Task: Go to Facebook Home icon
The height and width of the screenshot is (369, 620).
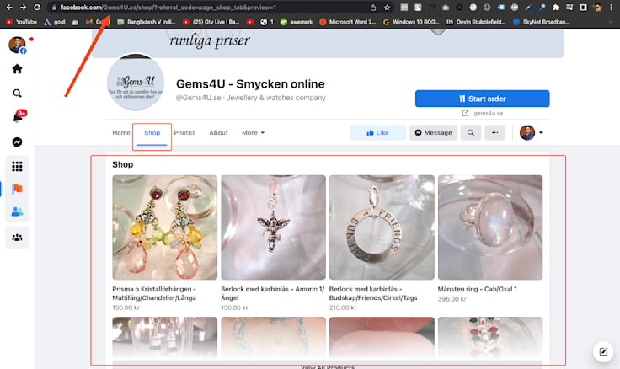Action: (x=17, y=69)
